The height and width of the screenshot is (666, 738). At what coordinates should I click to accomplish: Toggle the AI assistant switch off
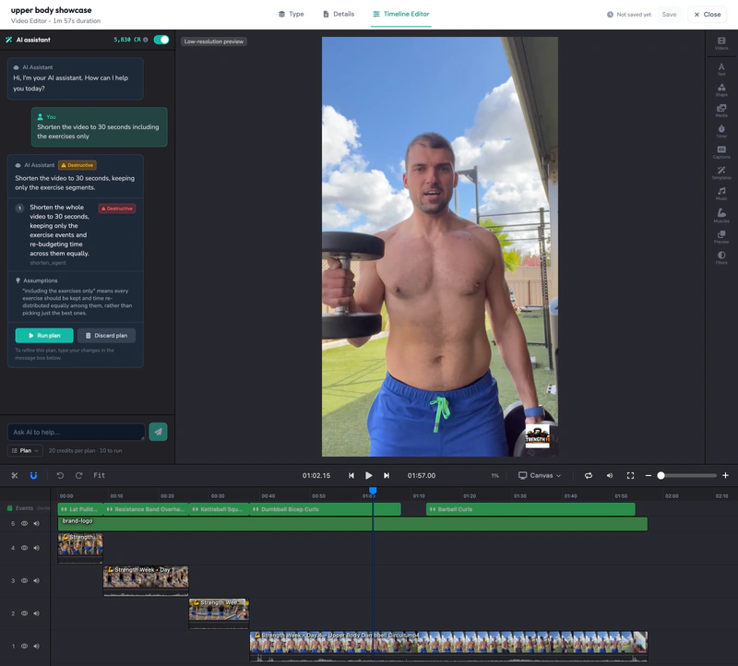[161, 40]
